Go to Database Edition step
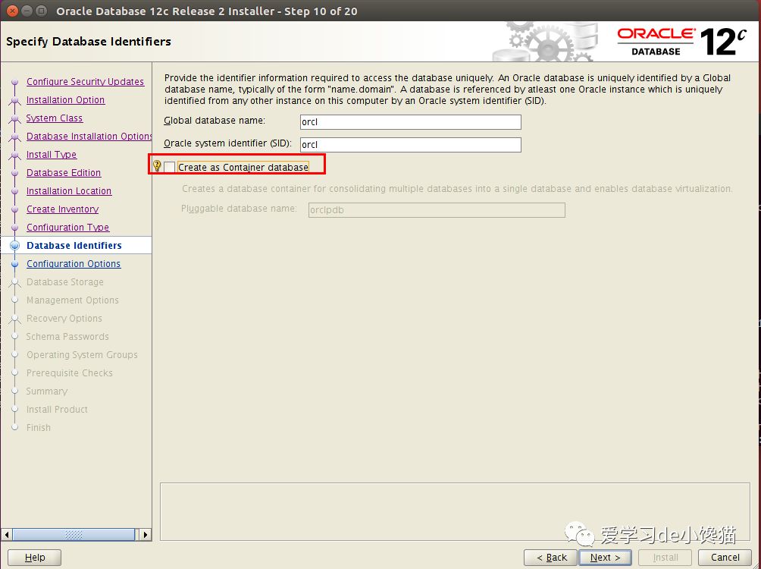The width and height of the screenshot is (761, 569). (x=64, y=172)
